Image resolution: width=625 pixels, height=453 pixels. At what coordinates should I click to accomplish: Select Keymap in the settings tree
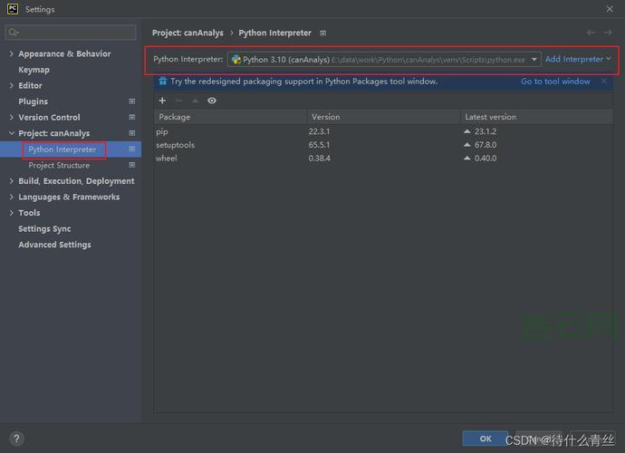34,70
